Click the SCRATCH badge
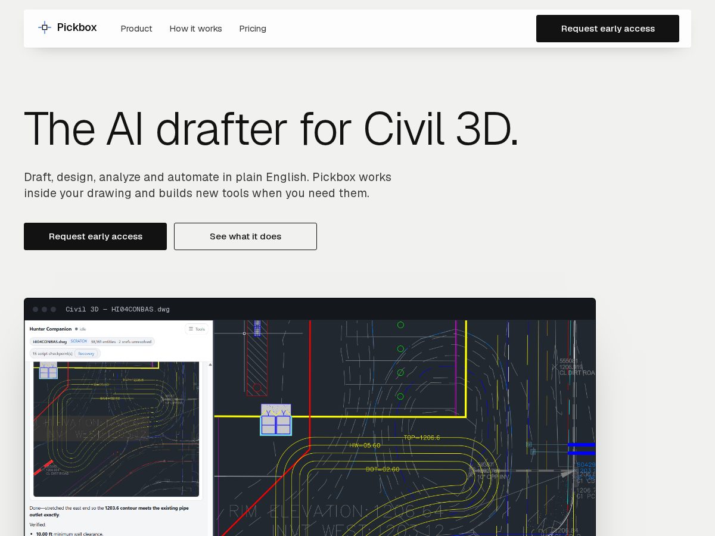Image resolution: width=715 pixels, height=536 pixels. [79, 341]
